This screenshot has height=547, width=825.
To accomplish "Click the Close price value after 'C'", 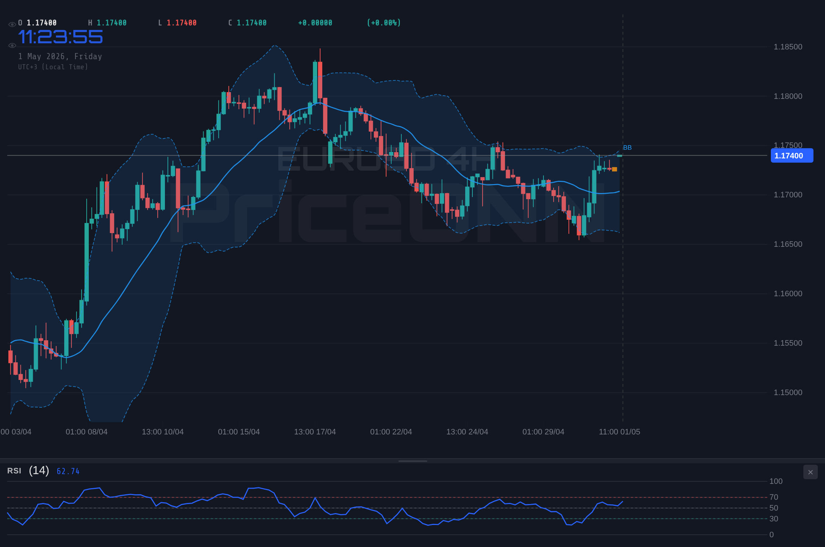I will click(x=252, y=23).
